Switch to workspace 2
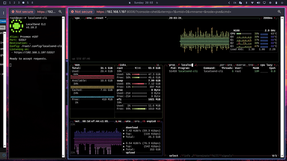 (14, 3)
